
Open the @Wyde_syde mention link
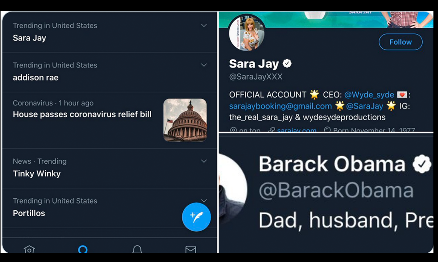369,95
